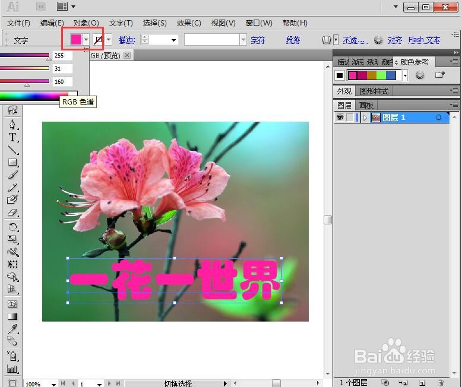Open fill color dropdown arrow
This screenshot has width=462, height=387.
(x=86, y=39)
